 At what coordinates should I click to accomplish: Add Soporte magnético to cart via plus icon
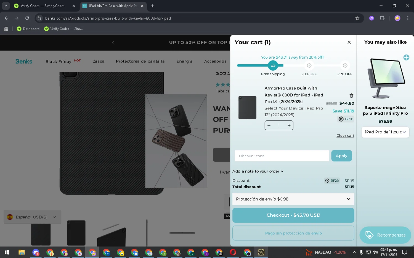(406, 57)
